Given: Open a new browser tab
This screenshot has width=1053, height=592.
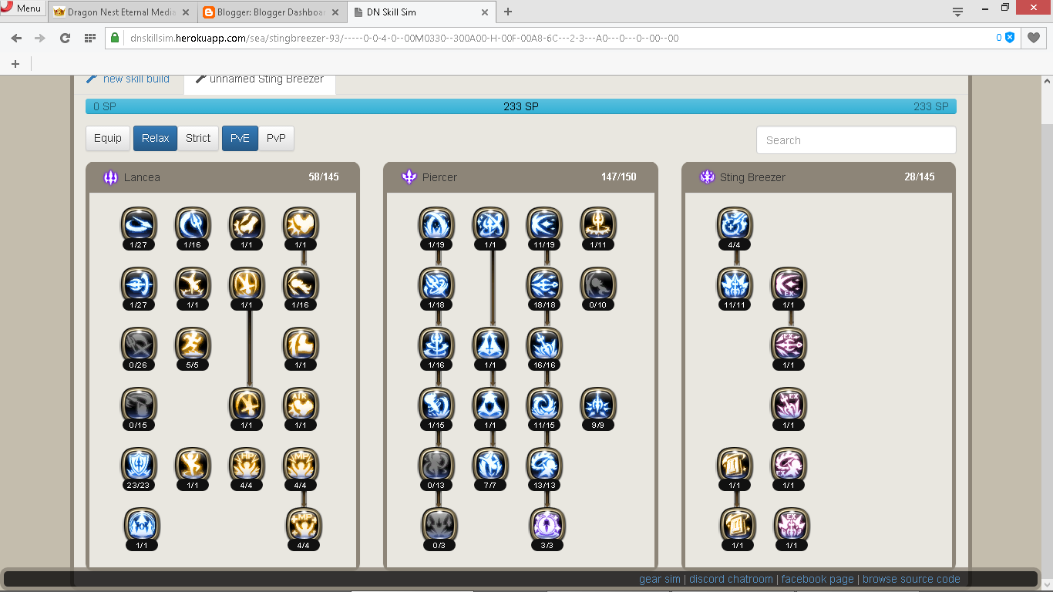Looking at the screenshot, I should pos(508,12).
